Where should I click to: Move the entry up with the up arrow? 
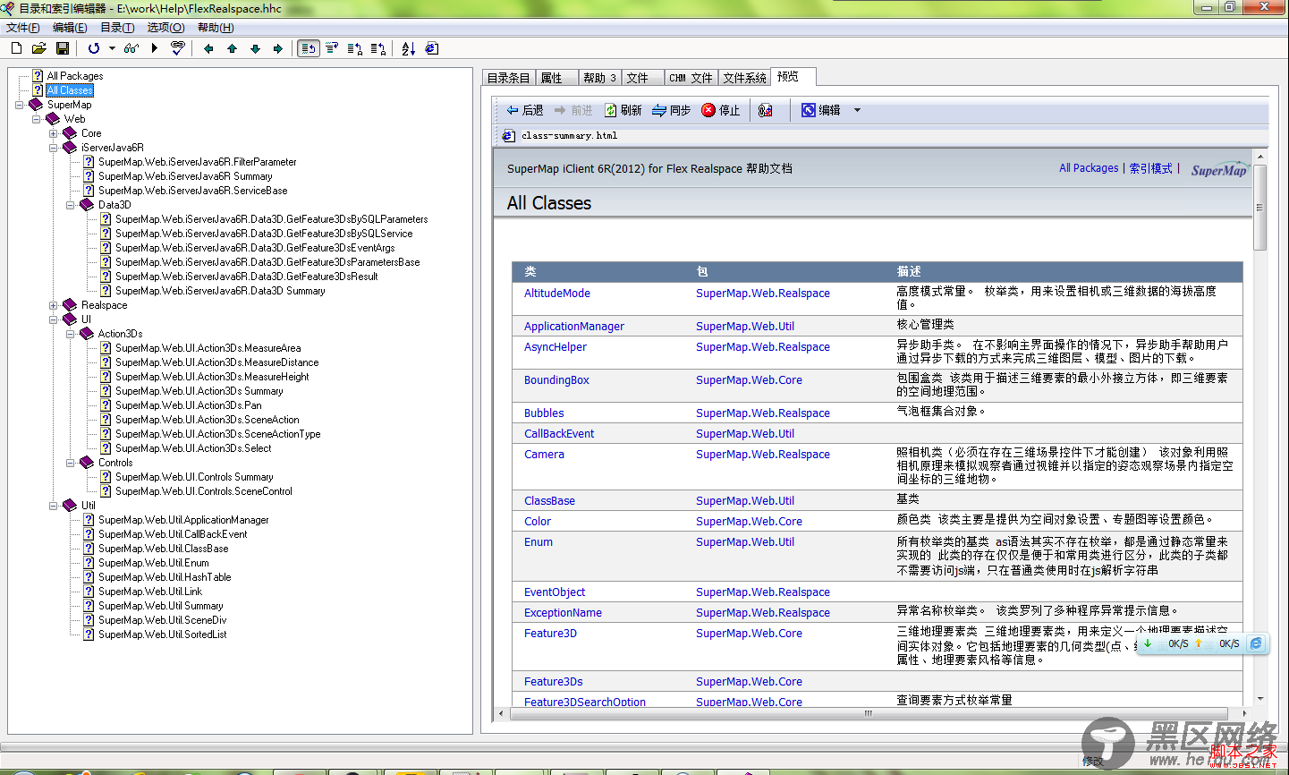[x=232, y=48]
